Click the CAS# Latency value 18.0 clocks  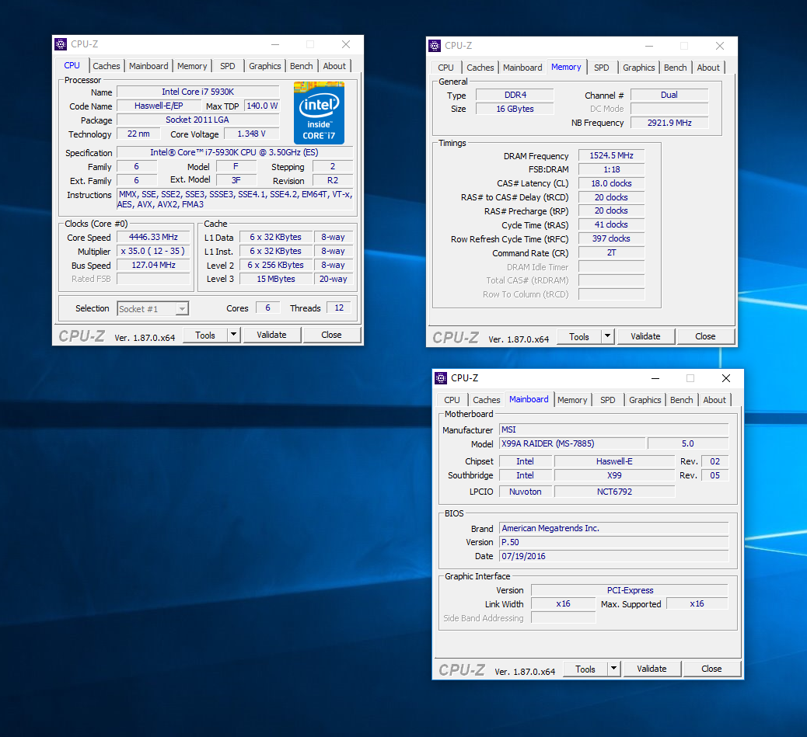pyautogui.click(x=611, y=183)
